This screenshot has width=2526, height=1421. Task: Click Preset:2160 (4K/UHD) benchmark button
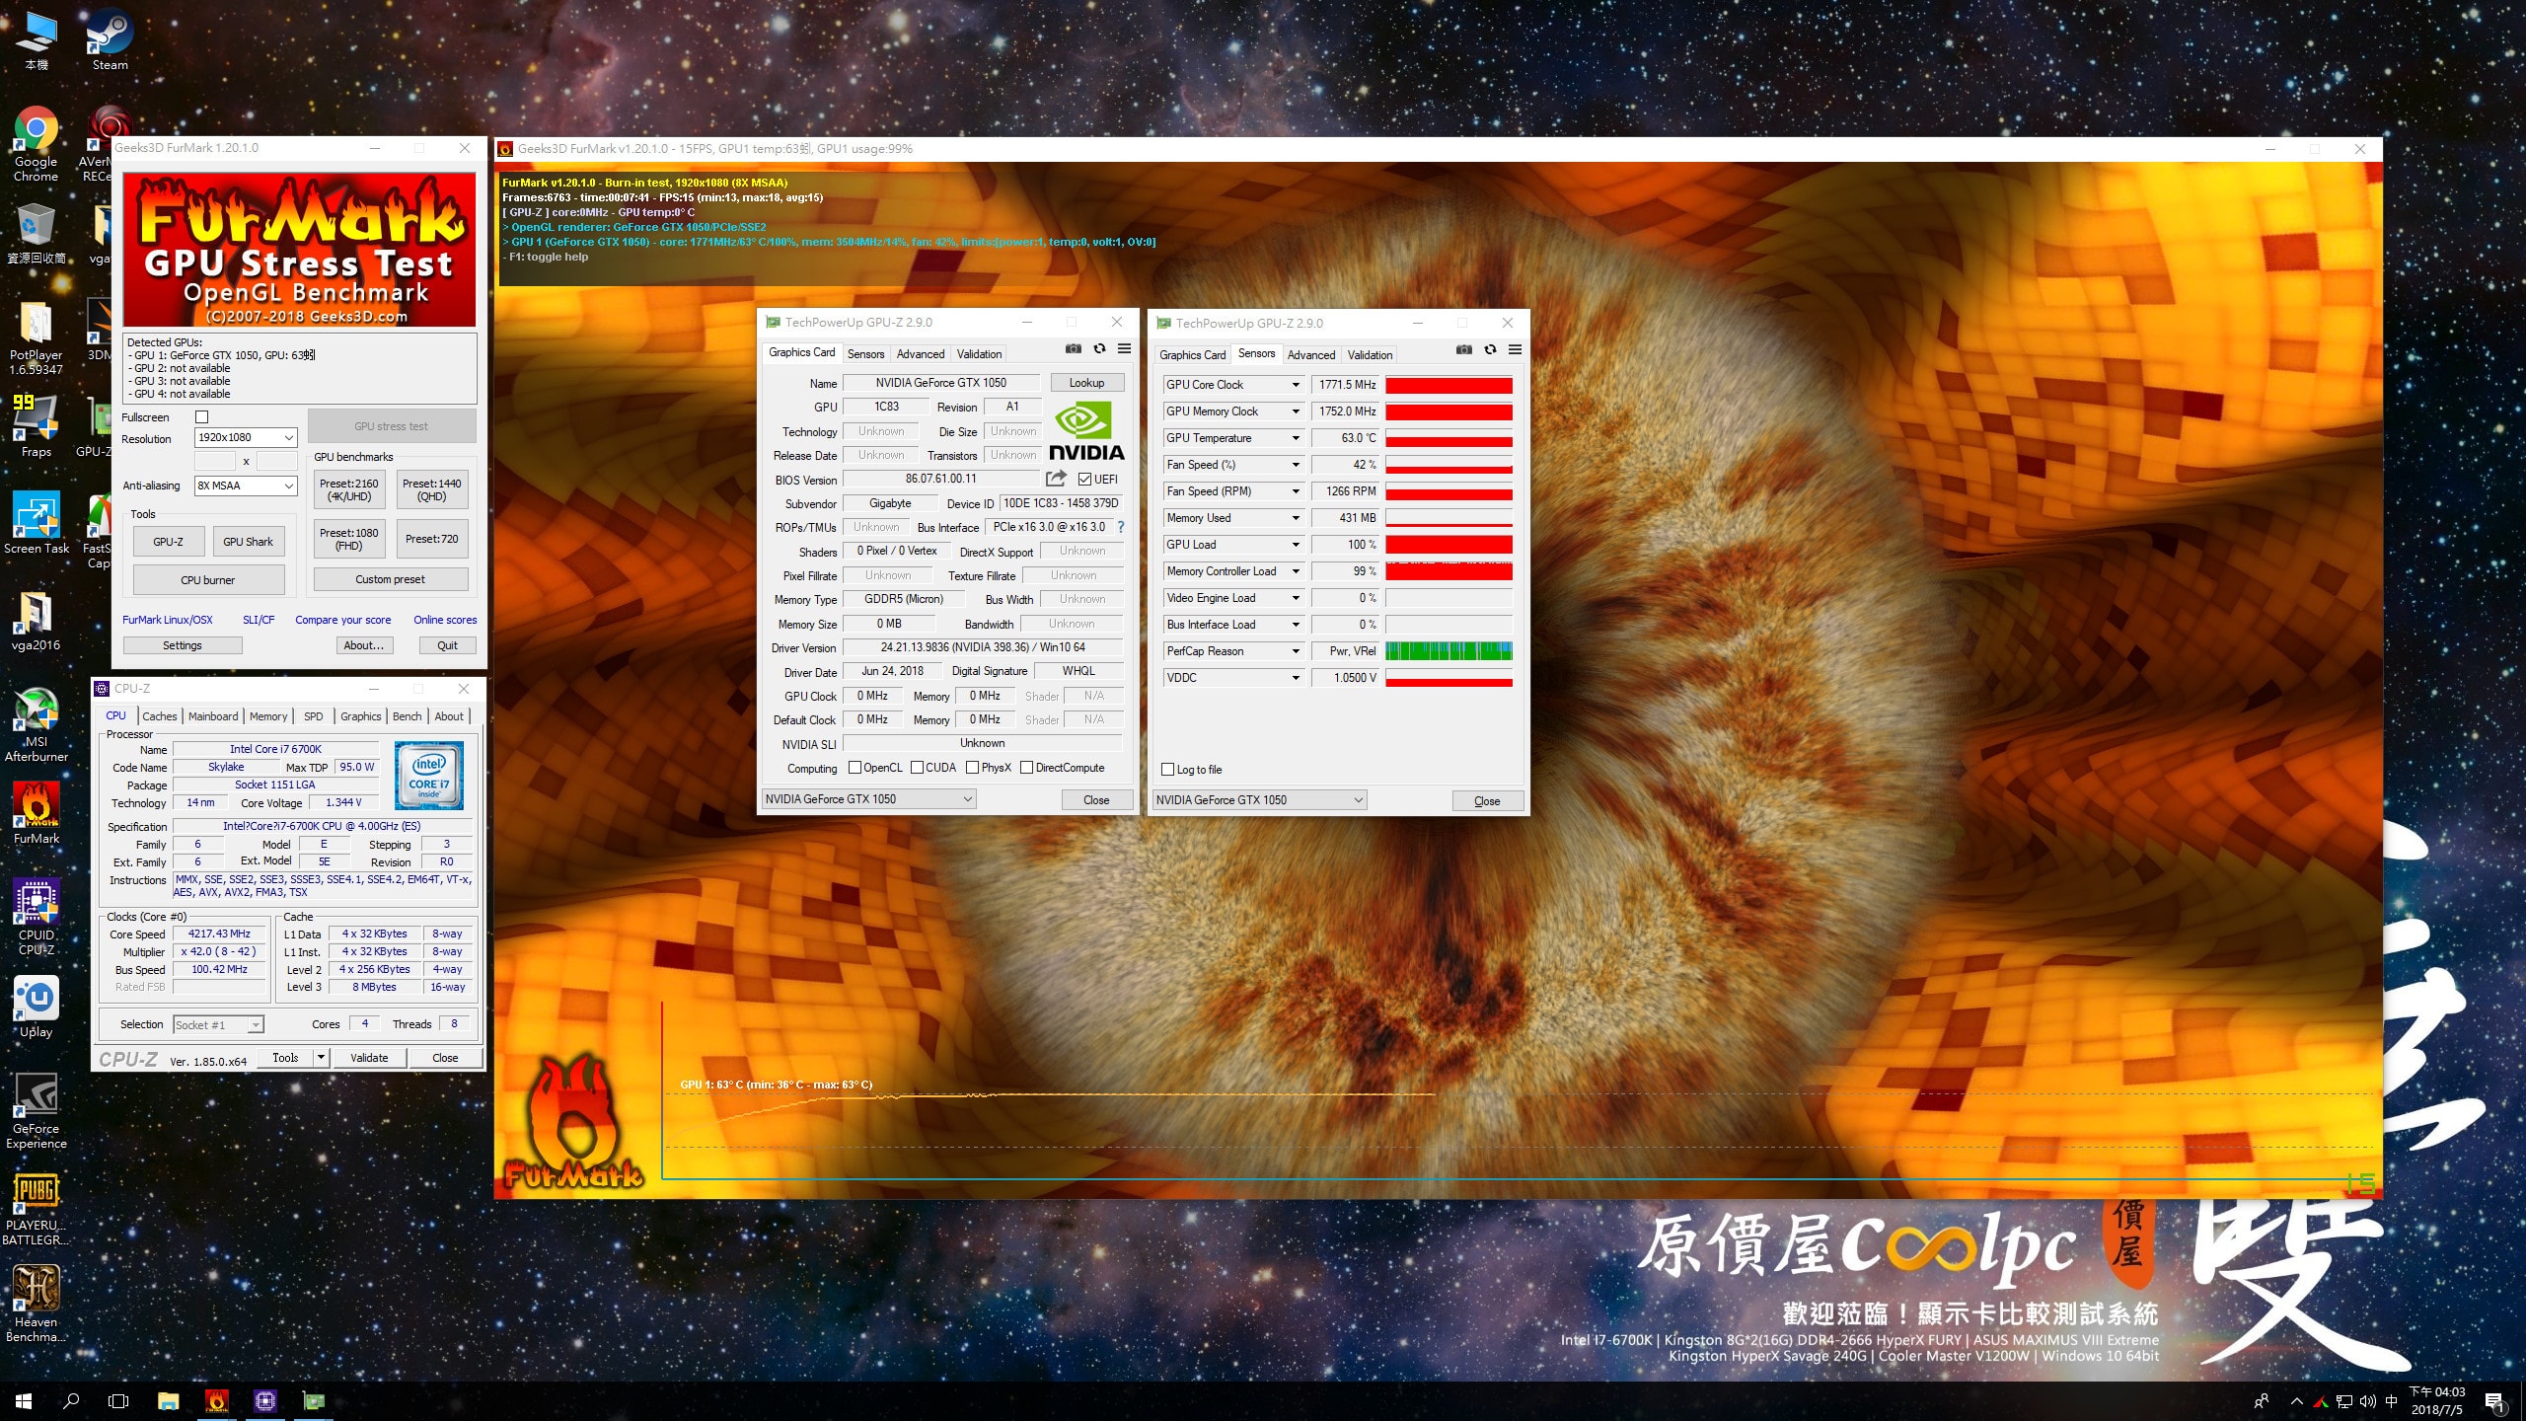point(349,489)
